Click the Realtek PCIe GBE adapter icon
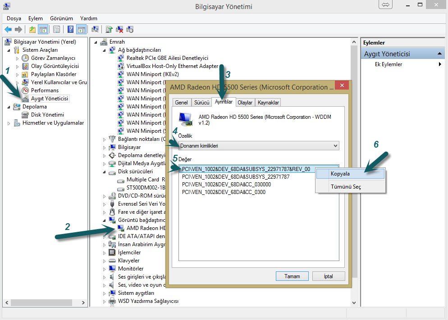Viewport: 448px width, 320px height. pyautogui.click(x=121, y=58)
